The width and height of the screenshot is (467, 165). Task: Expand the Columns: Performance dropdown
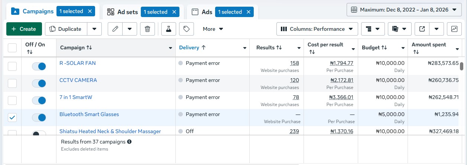point(317,29)
